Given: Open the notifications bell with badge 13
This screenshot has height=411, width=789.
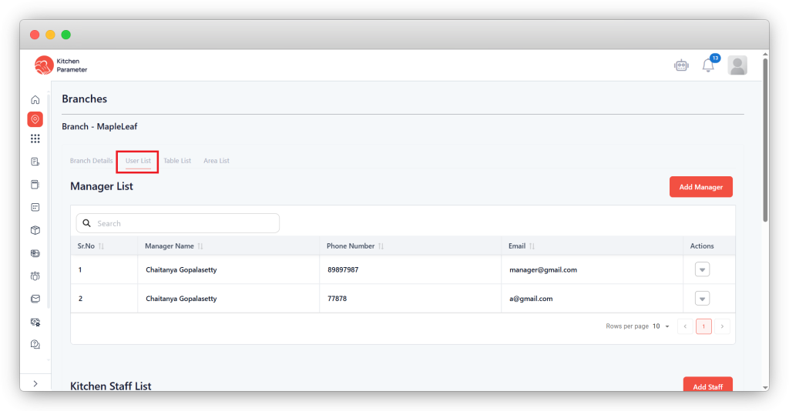Looking at the screenshot, I should [x=708, y=65].
